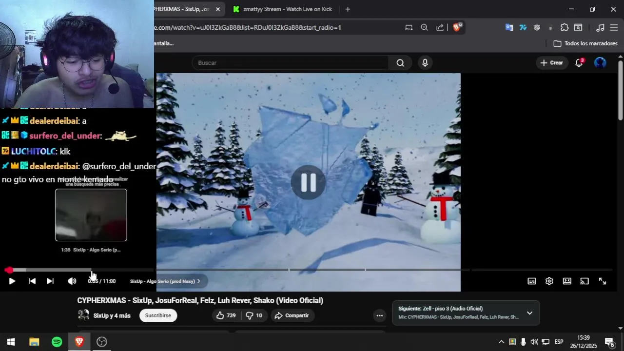Open the Google Translate extension
This screenshot has height=351, width=624.
tap(509, 28)
